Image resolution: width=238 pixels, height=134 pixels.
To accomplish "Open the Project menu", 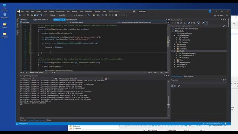I will (x=39, y=12).
